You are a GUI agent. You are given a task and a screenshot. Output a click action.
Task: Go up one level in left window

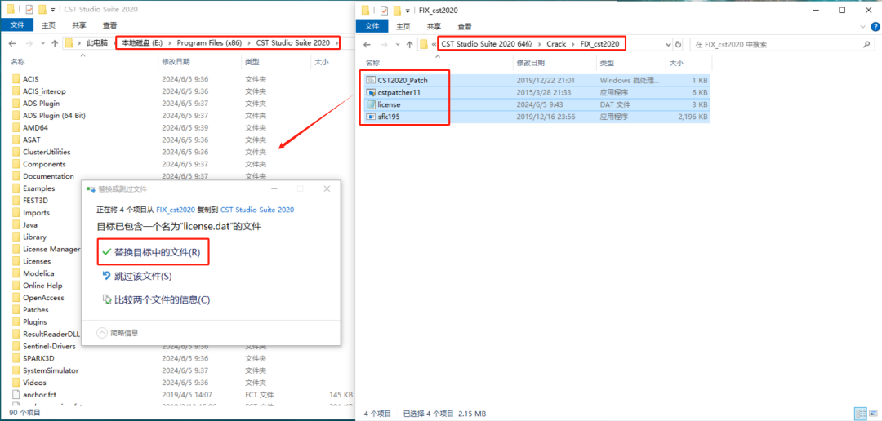(x=55, y=42)
